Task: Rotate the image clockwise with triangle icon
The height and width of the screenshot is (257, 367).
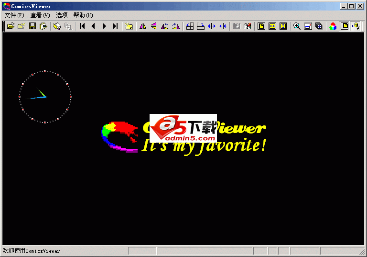Action: (176, 26)
